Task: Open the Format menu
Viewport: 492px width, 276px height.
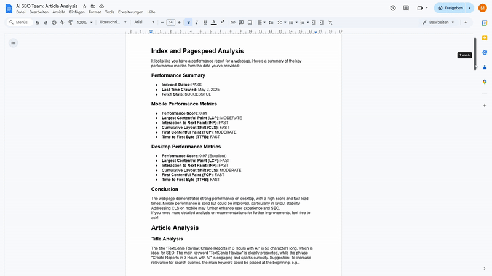Action: click(x=95, y=12)
